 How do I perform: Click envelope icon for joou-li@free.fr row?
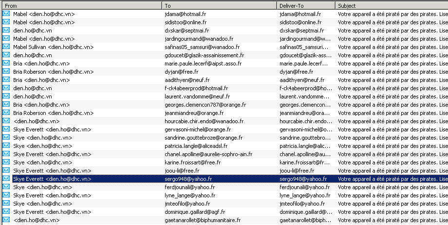click(x=6, y=170)
